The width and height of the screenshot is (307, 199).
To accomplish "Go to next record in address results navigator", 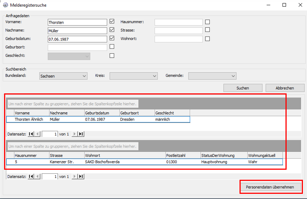I will (x=75, y=177).
